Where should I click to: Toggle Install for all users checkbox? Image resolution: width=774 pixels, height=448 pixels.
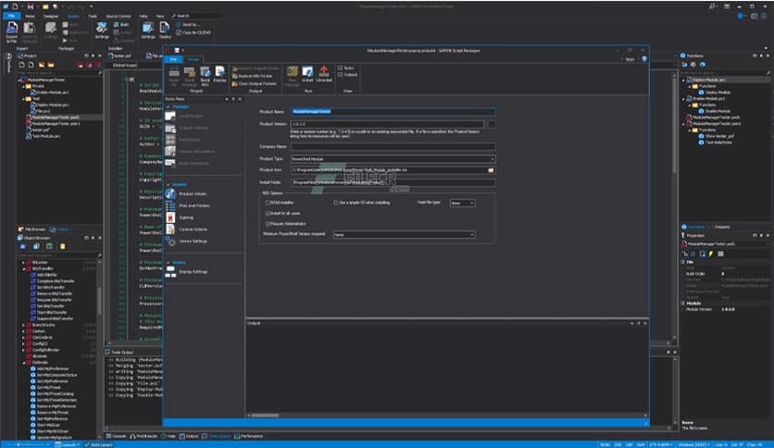[268, 214]
